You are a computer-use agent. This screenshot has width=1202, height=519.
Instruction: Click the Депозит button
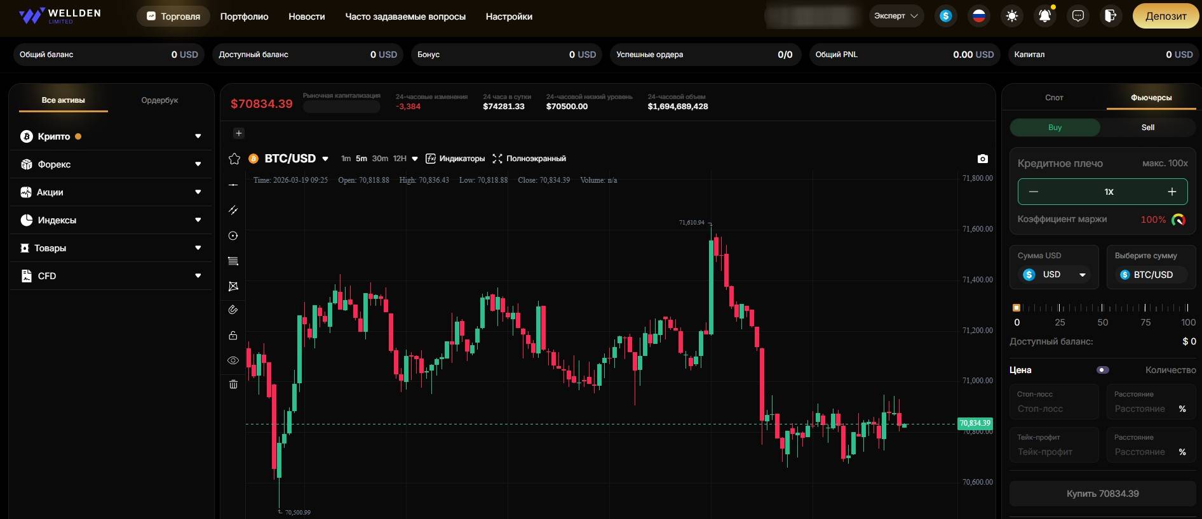coord(1165,16)
